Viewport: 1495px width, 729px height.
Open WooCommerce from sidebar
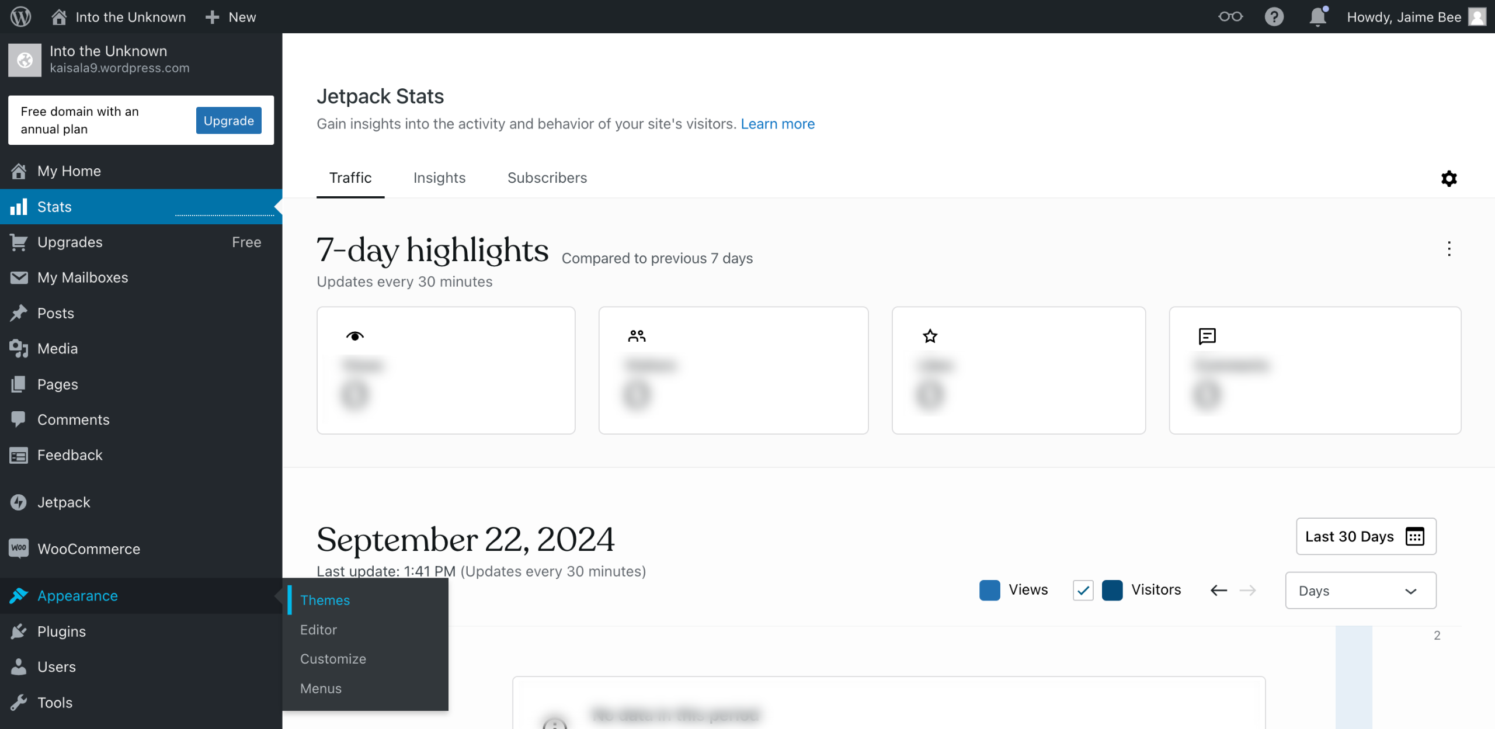[88, 549]
